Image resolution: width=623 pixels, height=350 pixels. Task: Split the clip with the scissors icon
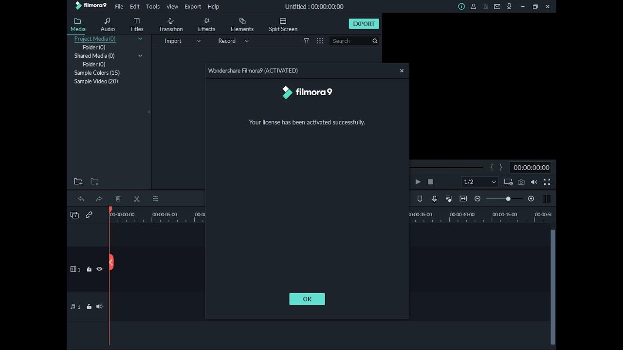coord(137,198)
